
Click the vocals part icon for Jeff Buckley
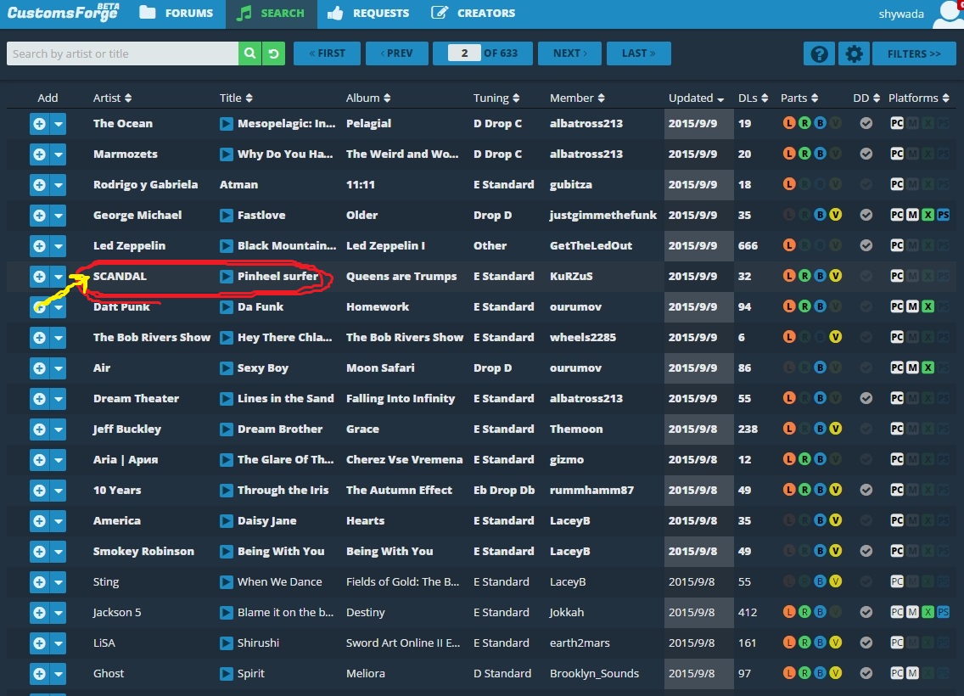coord(836,429)
